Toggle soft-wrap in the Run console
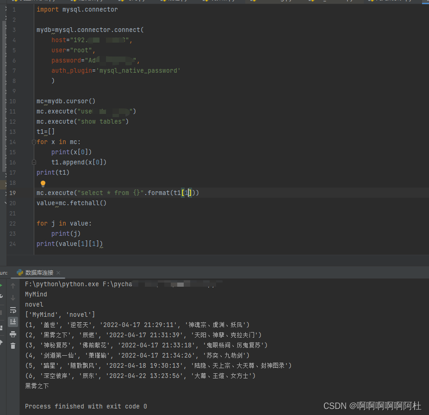429x415 pixels. tap(13, 310)
